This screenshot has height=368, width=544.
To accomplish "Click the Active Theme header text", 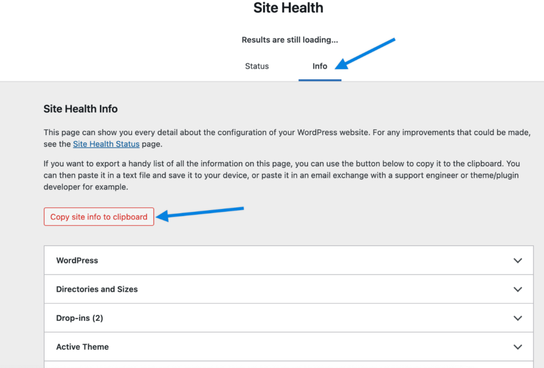I will [x=82, y=347].
